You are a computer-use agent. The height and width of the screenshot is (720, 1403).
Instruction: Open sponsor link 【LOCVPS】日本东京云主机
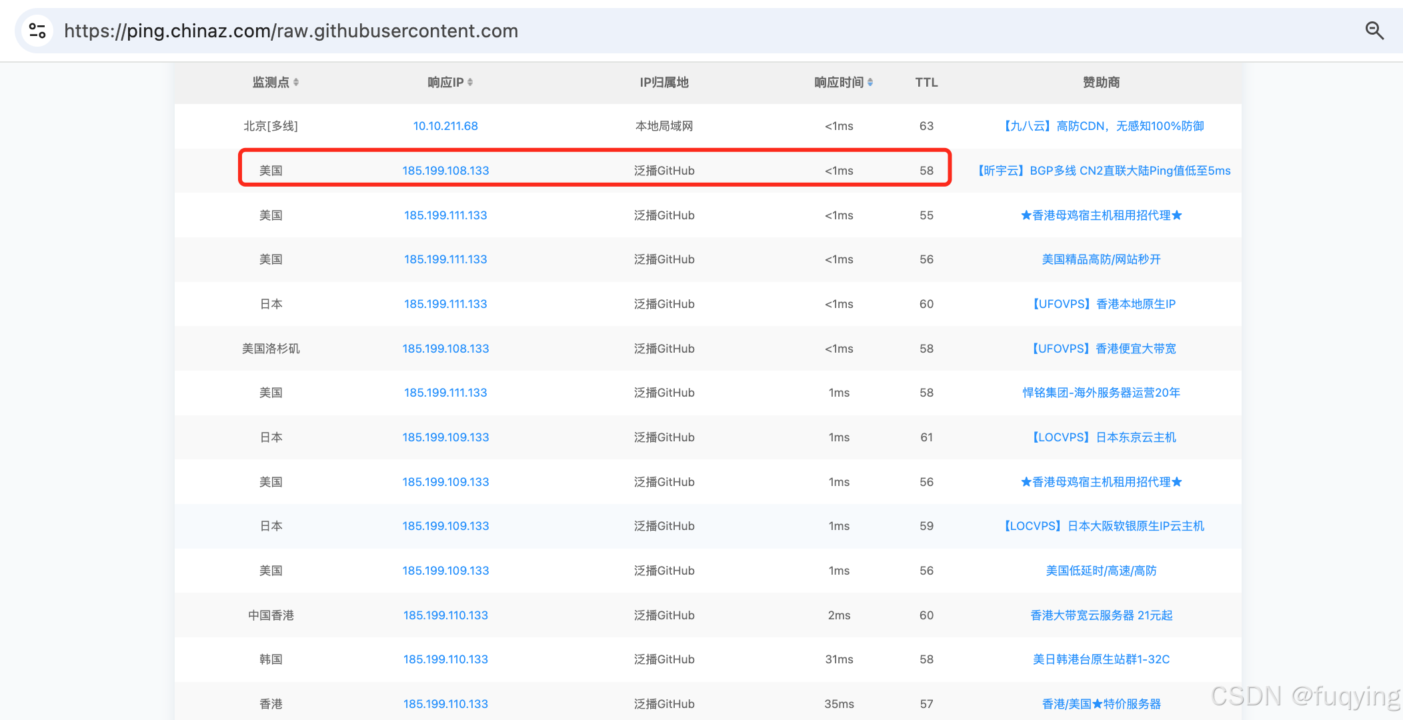(x=1102, y=437)
